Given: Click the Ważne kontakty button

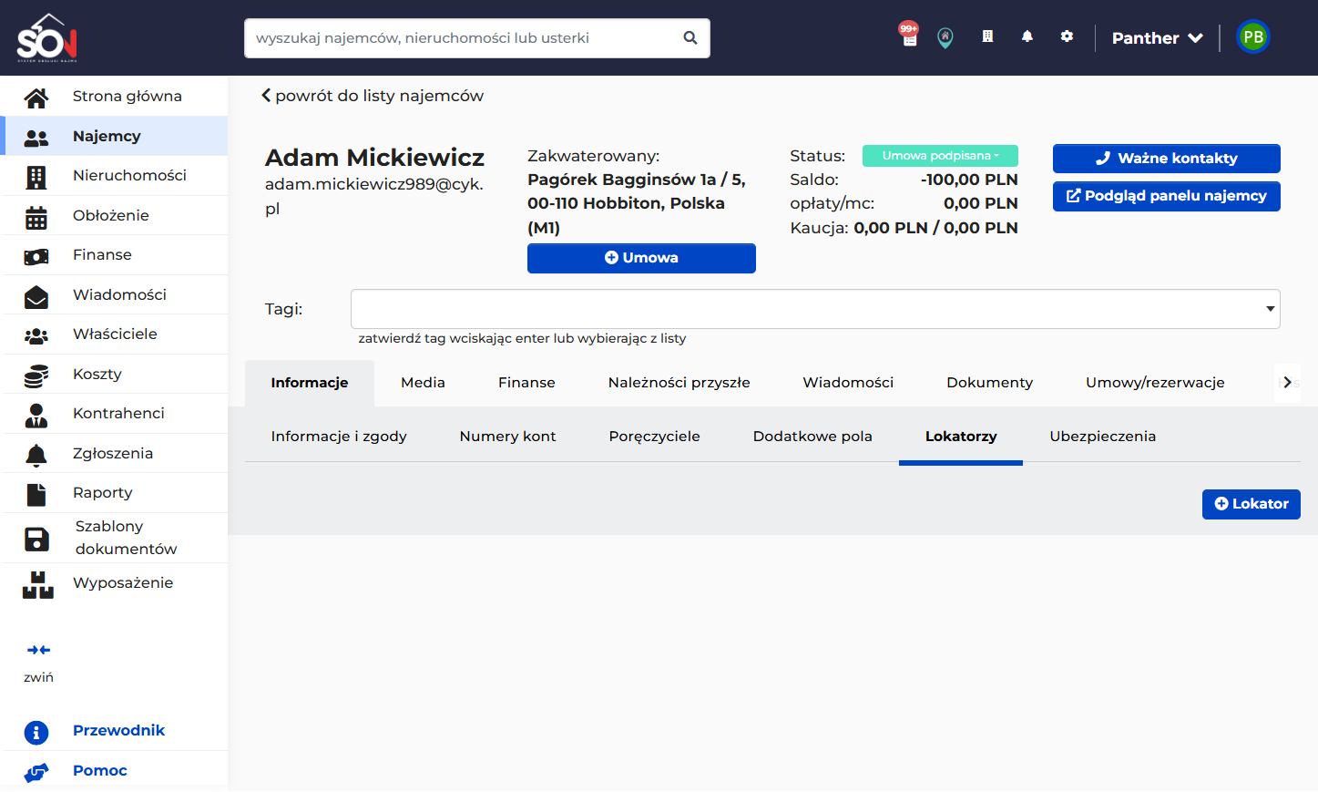Looking at the screenshot, I should click(x=1166, y=159).
